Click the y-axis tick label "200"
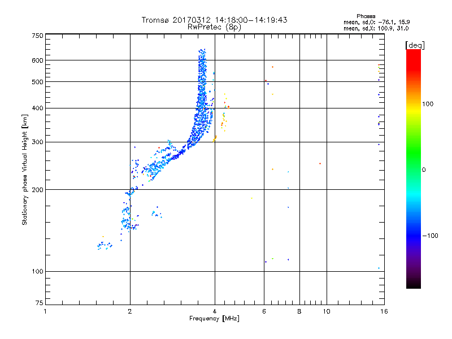Viewport: 452px width, 339px height. point(37,190)
